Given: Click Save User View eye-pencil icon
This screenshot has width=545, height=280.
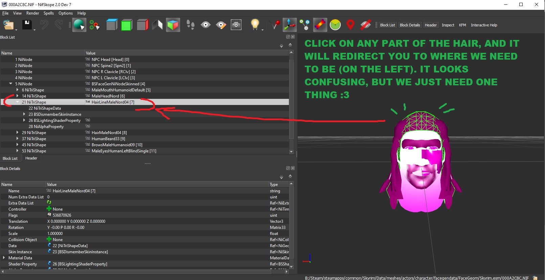Looking at the screenshot, I should 221,25.
